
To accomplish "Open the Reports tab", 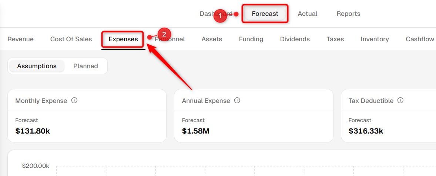I will pyautogui.click(x=348, y=14).
